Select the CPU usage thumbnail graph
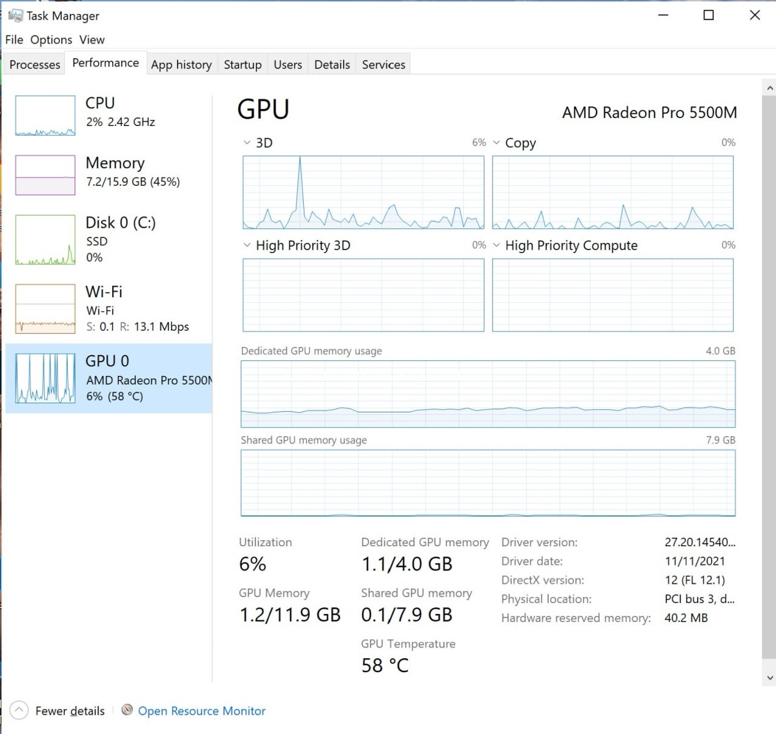Image resolution: width=776 pixels, height=734 pixels. click(x=45, y=116)
